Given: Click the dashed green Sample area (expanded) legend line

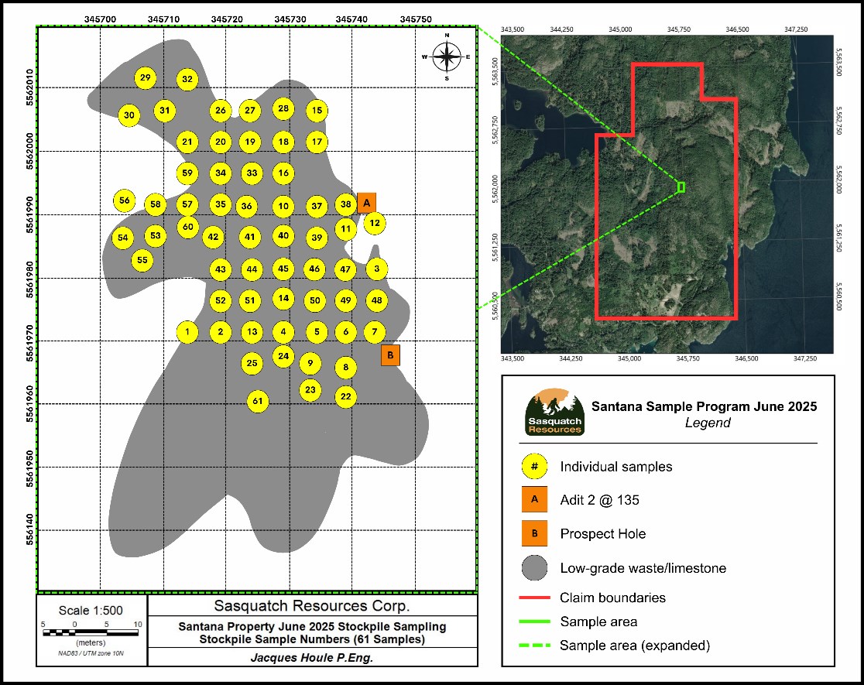Looking at the screenshot, I should (534, 646).
